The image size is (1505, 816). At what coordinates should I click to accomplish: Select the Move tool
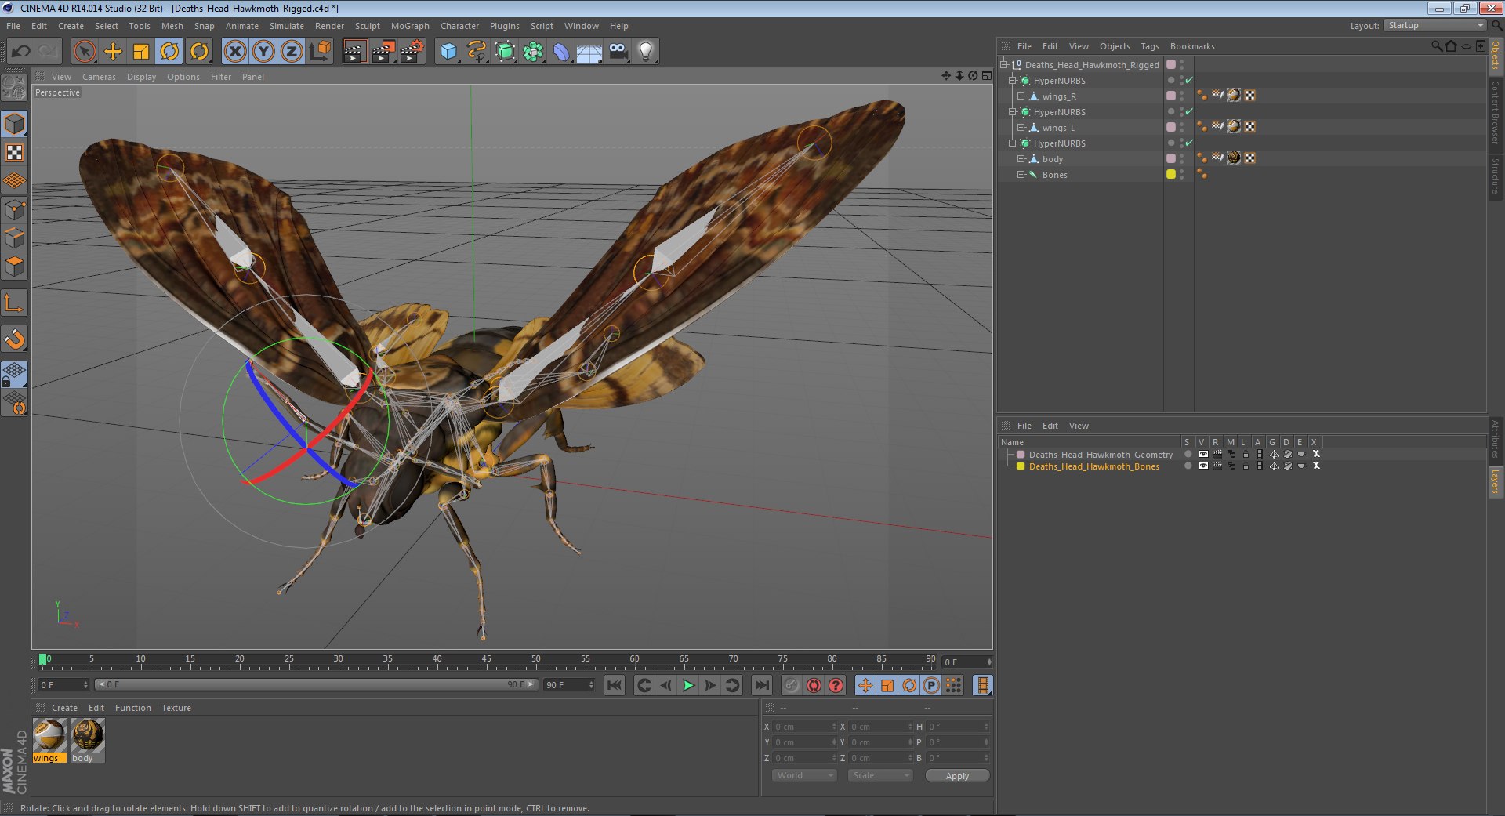pos(113,52)
